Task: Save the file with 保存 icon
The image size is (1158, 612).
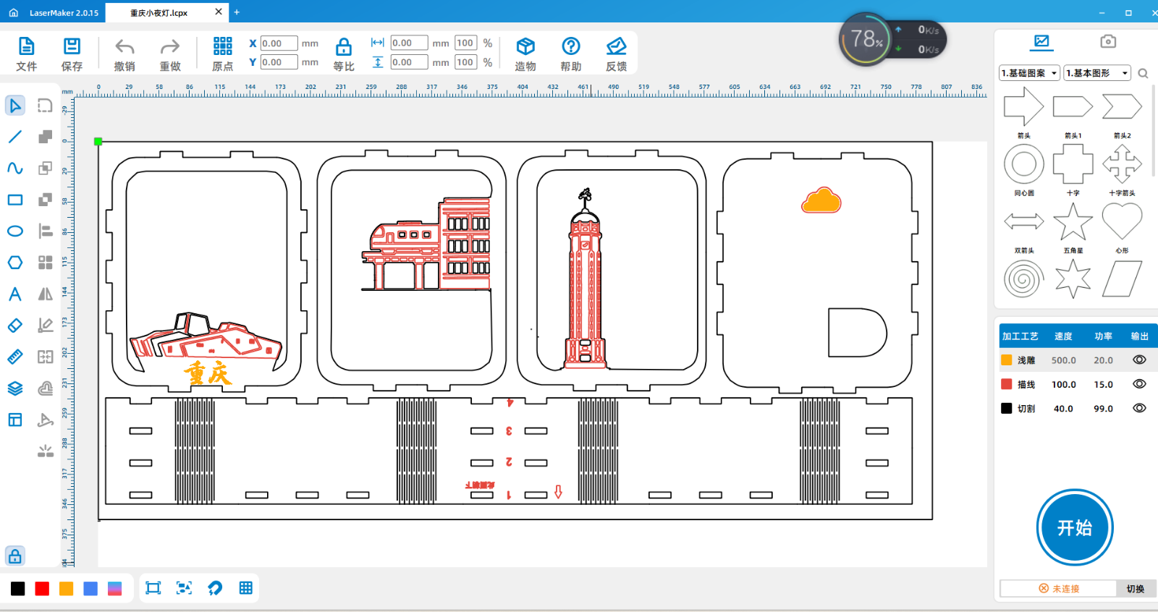Action: (x=72, y=47)
